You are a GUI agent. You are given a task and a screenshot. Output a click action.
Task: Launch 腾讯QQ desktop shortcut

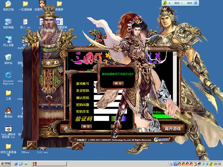(x=8, y=111)
